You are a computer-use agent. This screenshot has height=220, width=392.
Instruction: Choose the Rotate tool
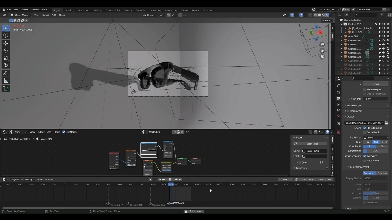click(5, 51)
